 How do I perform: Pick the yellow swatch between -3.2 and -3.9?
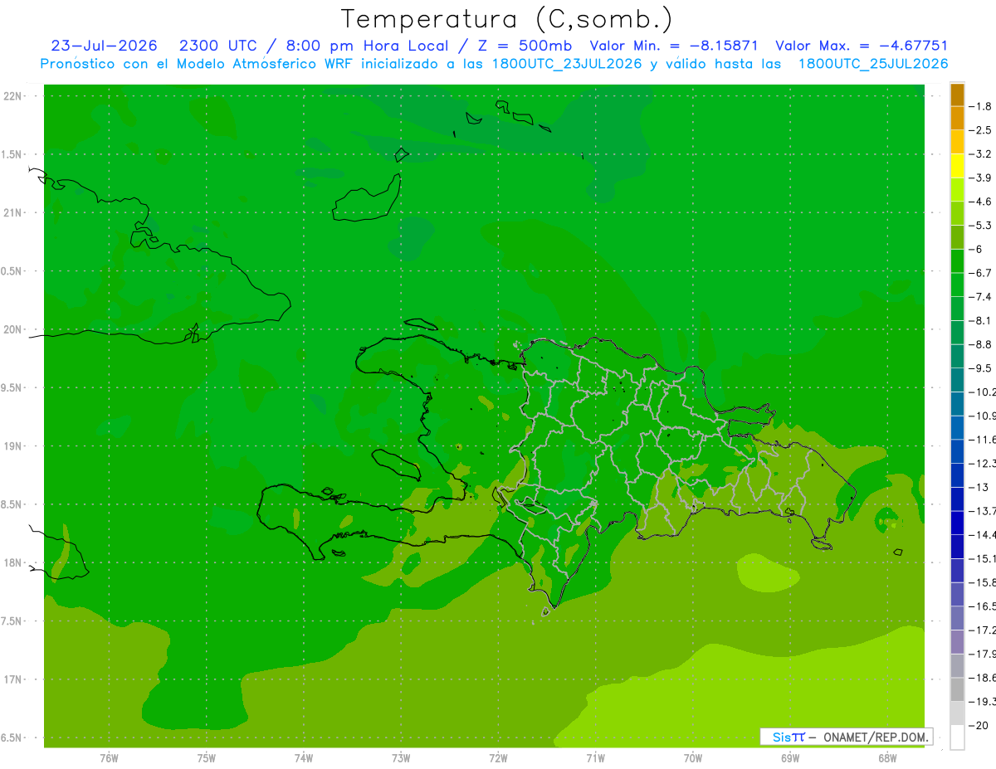[957, 166]
